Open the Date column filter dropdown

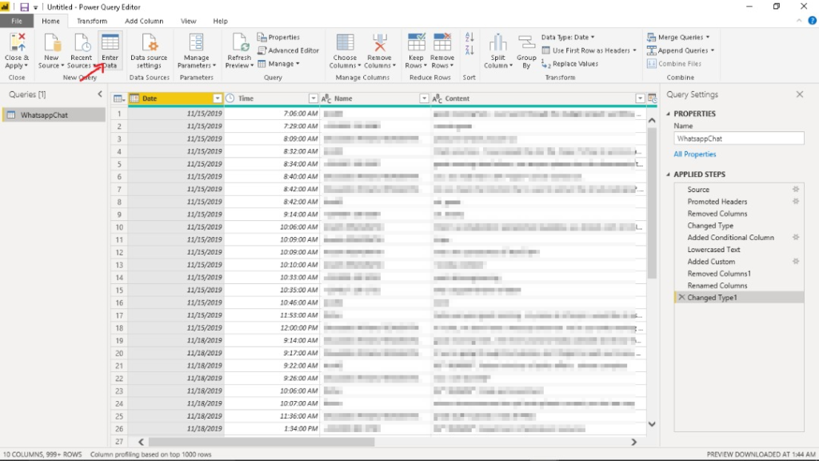coord(218,98)
